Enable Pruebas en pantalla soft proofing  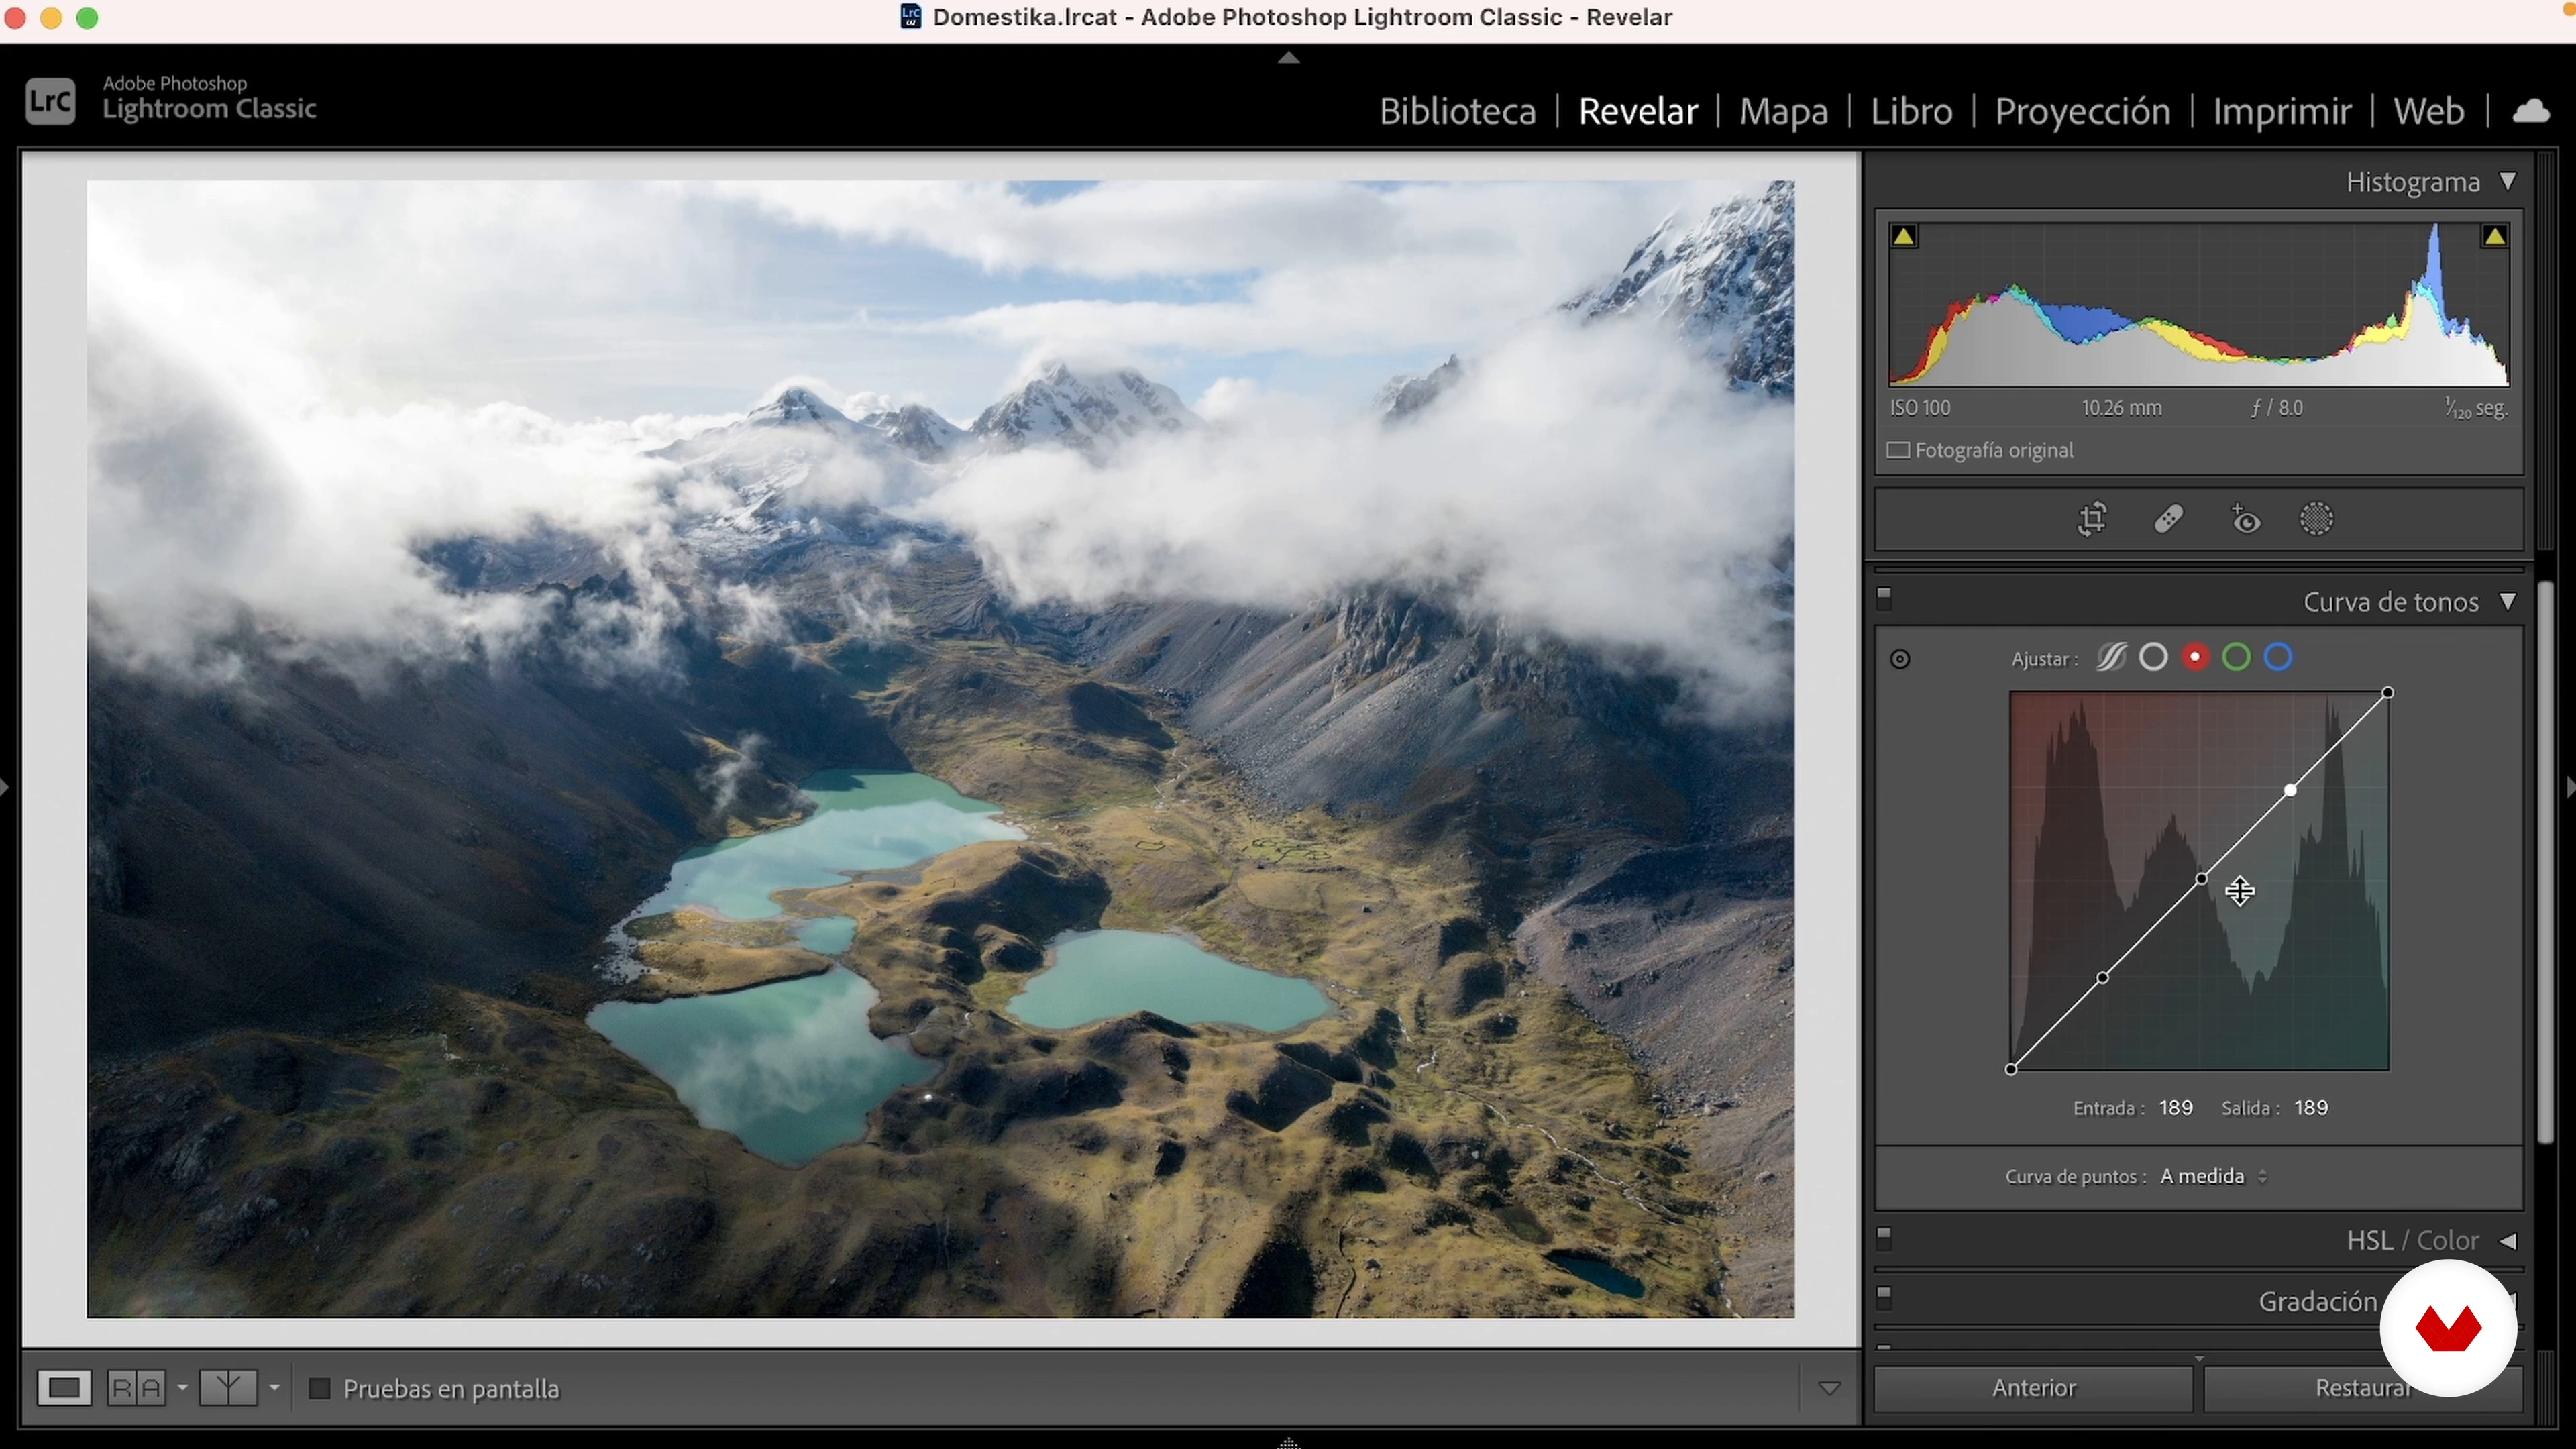[x=319, y=1389]
